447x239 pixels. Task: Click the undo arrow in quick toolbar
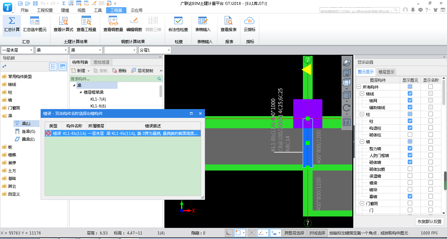(43, 3)
